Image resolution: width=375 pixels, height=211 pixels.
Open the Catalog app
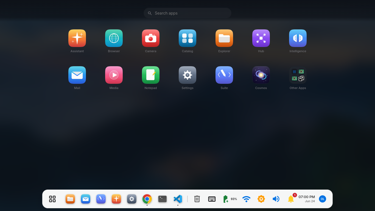click(187, 38)
